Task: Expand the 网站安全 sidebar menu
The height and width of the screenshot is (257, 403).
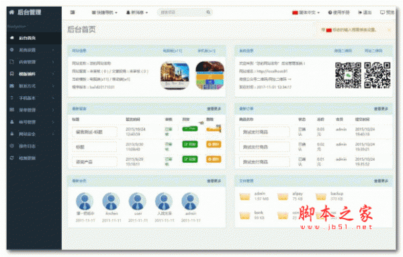Action: coord(34,134)
